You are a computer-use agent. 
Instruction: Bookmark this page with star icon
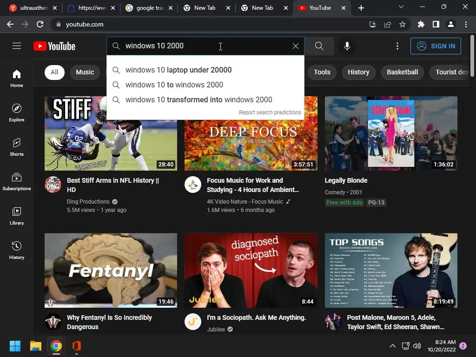click(403, 24)
